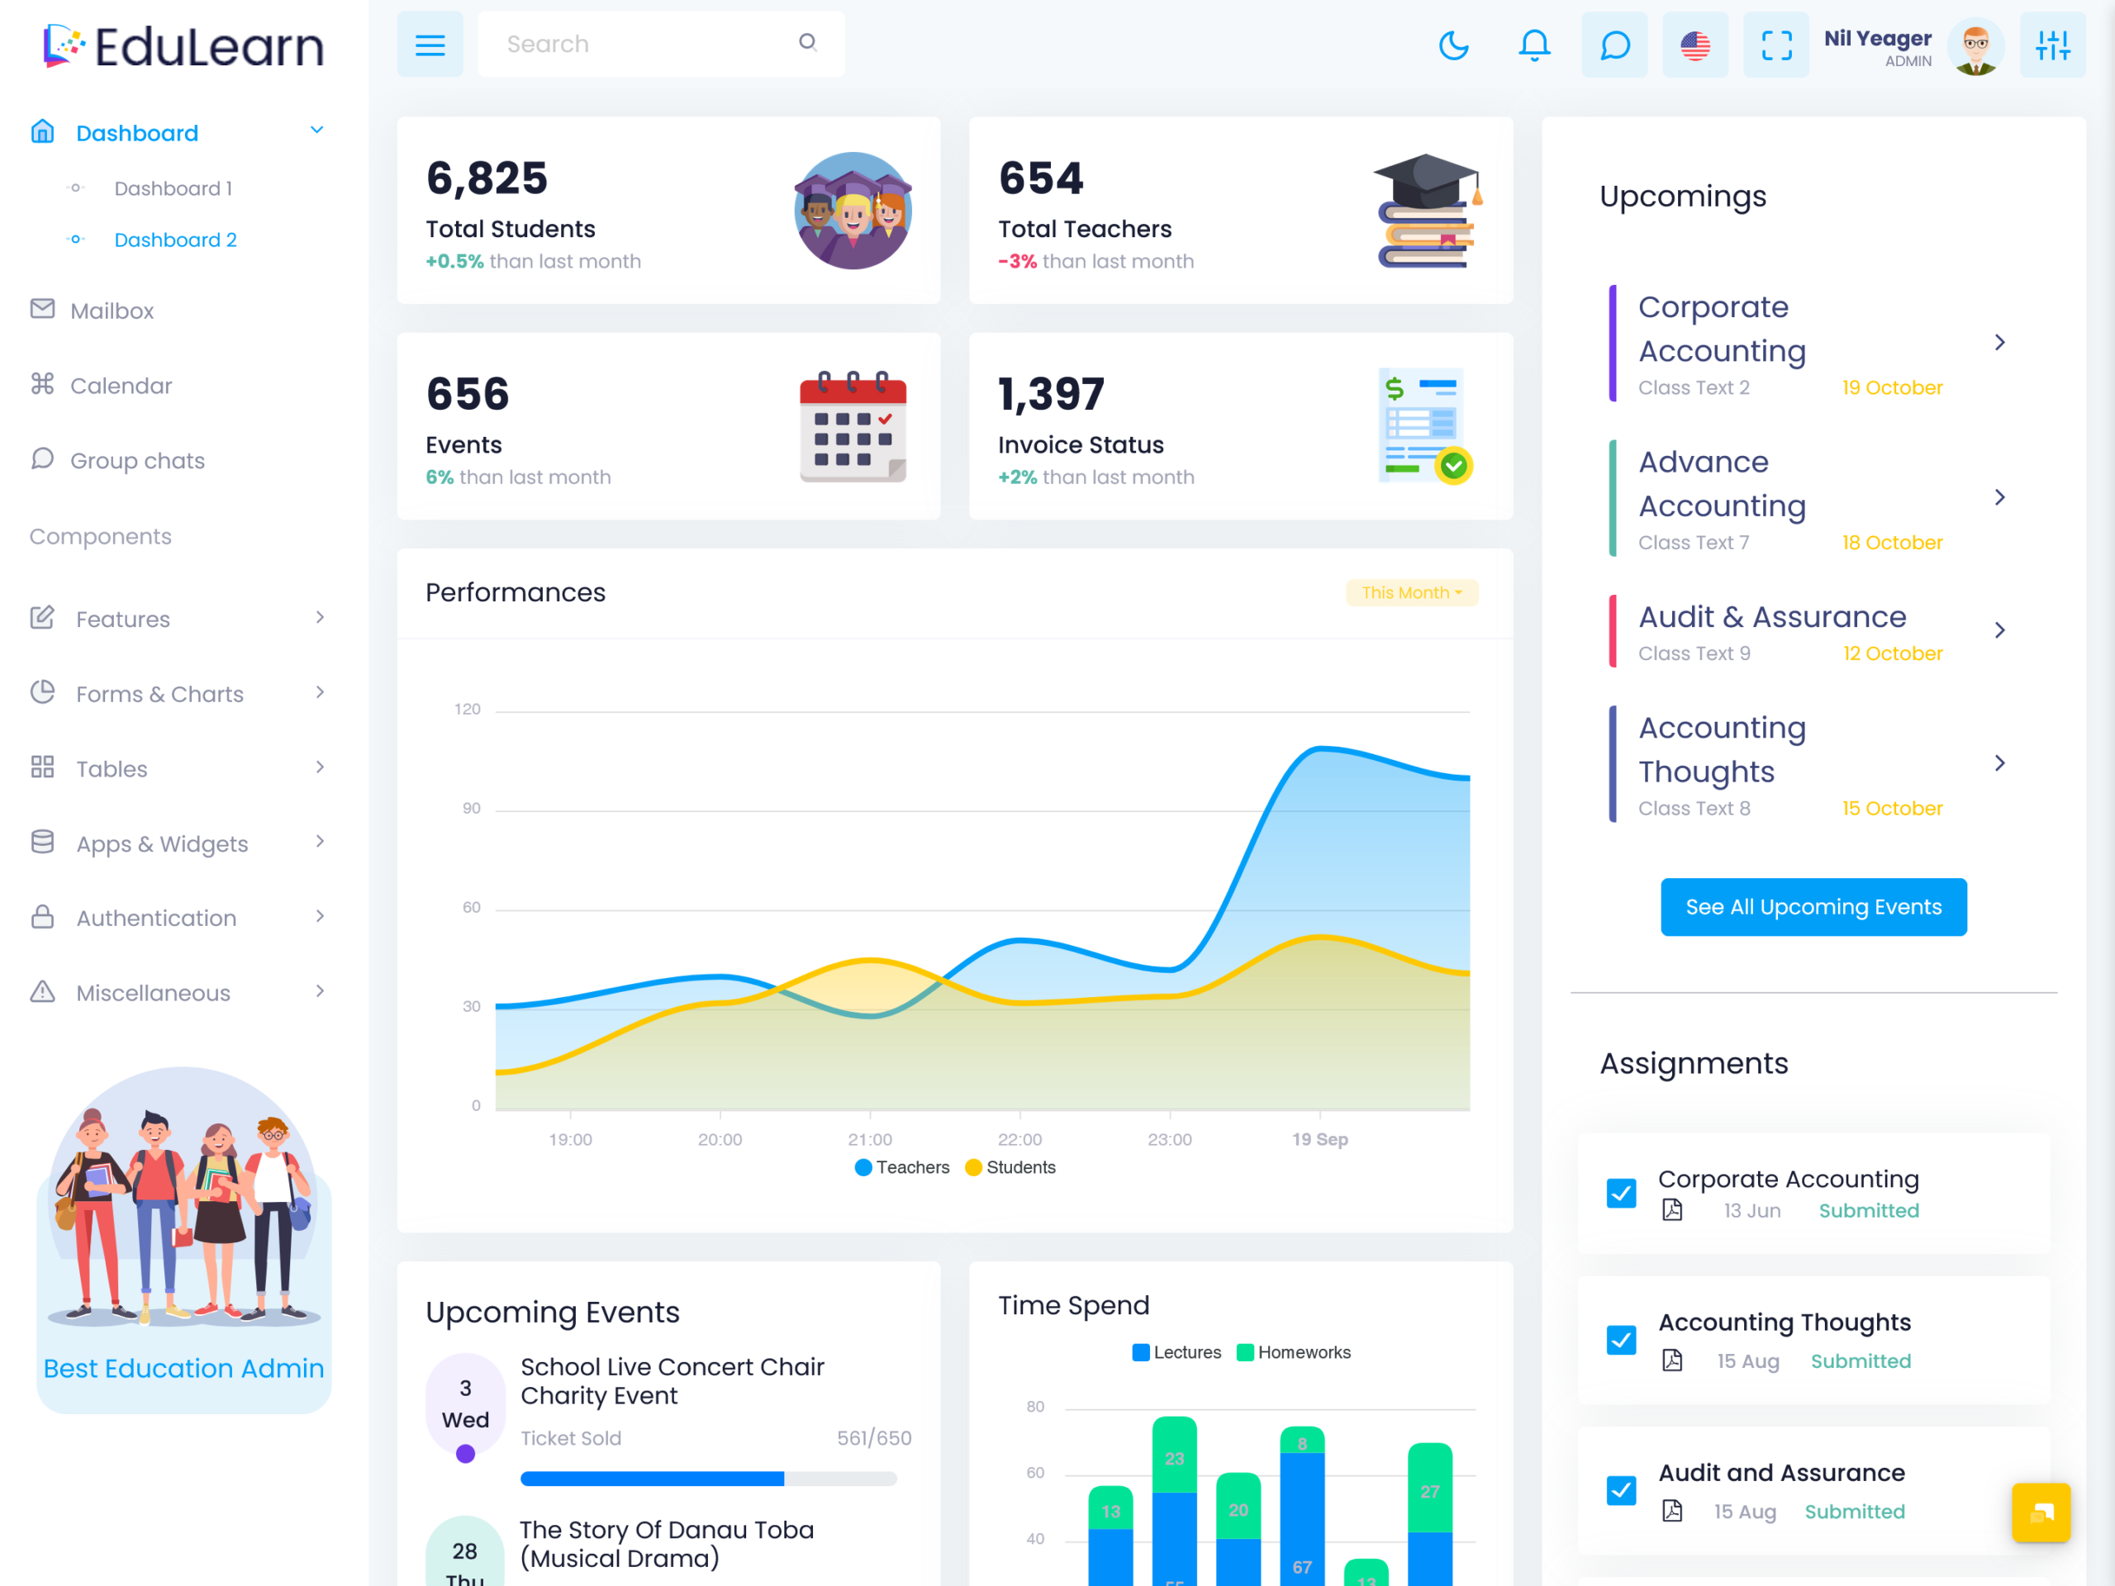This screenshot has width=2115, height=1586.
Task: Open settings sliders icon in header
Action: point(2053,45)
